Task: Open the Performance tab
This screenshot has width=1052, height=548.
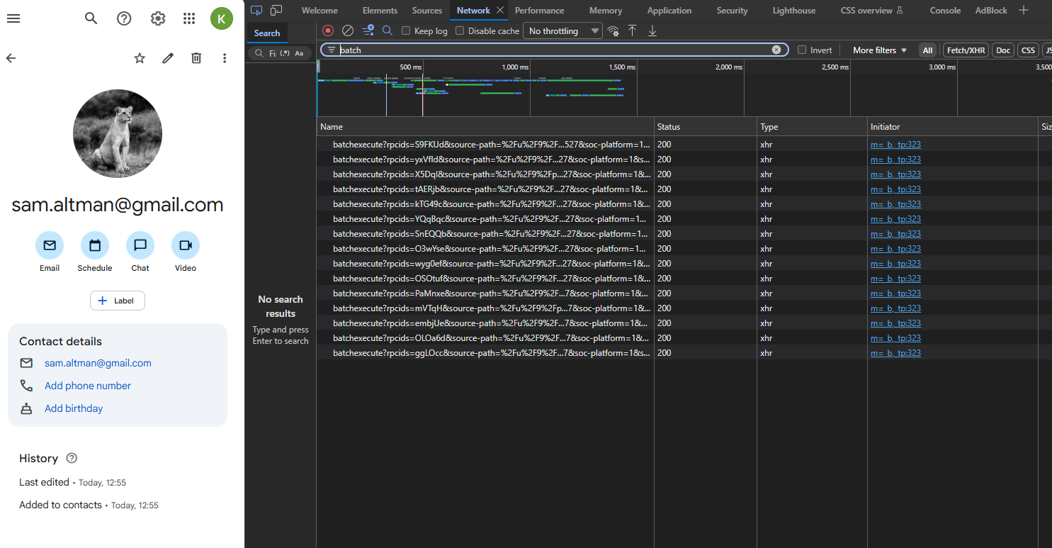Action: click(x=540, y=10)
